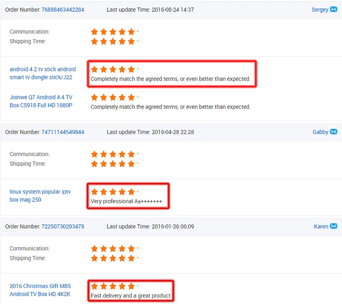This screenshot has height=304, width=342.
Task: Click 'Last update Time: 2016-08-24 14:37'
Action: coord(150,10)
